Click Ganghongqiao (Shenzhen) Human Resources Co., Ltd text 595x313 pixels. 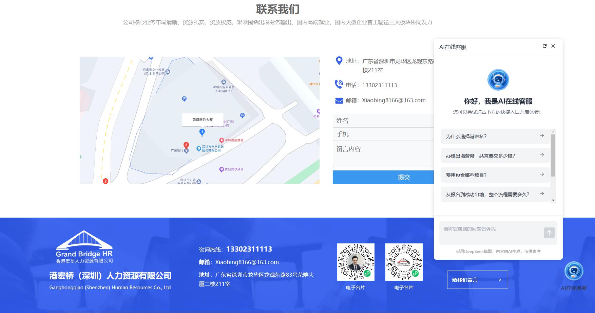pos(110,288)
